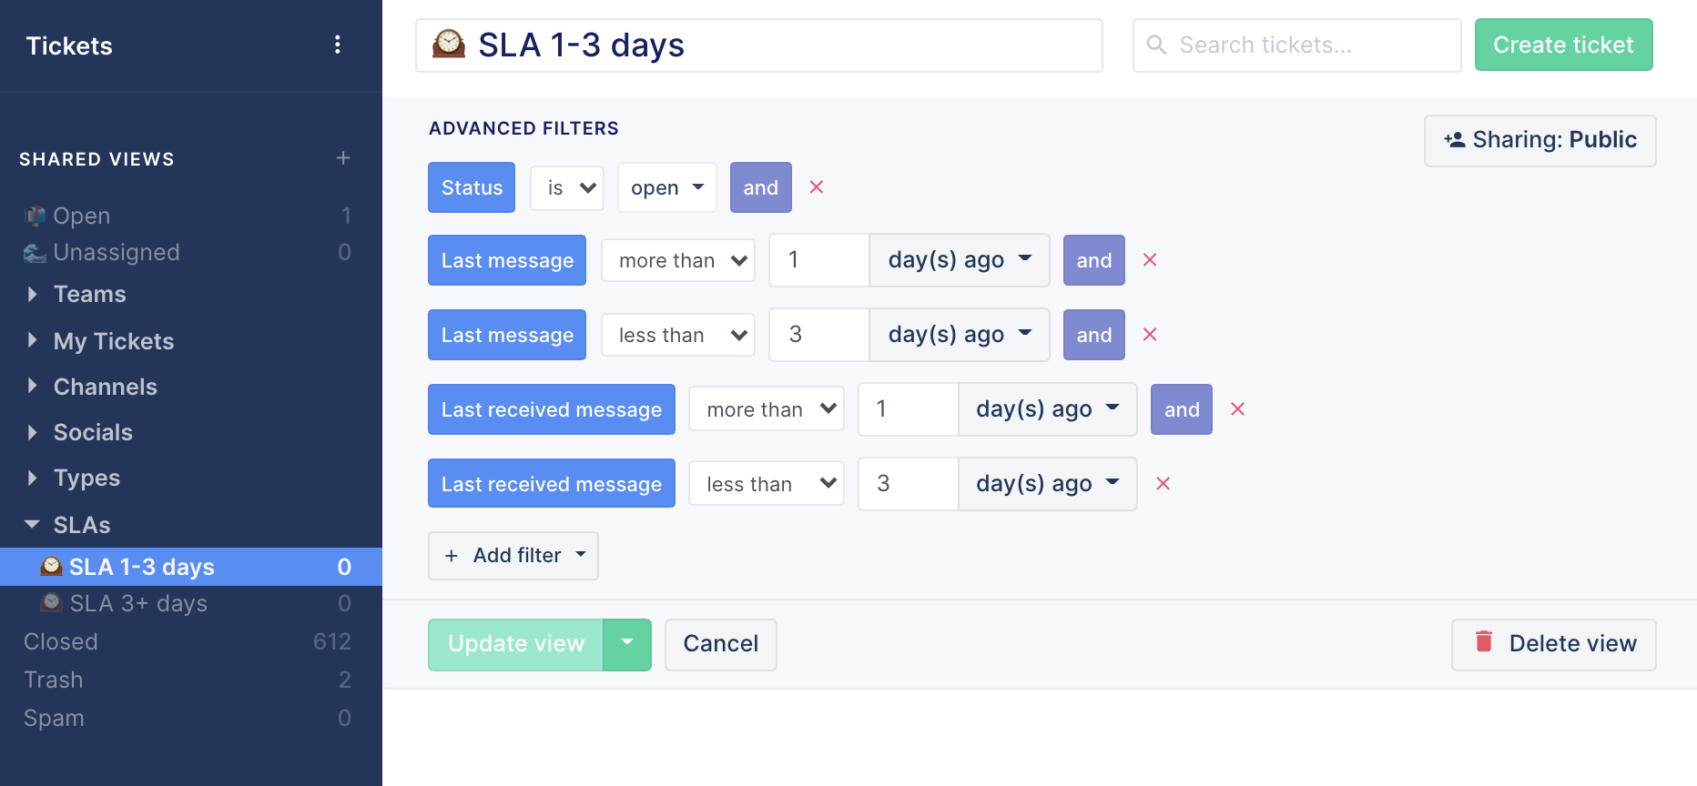
Task: Open the Update view dropdown arrow
Action: click(627, 644)
